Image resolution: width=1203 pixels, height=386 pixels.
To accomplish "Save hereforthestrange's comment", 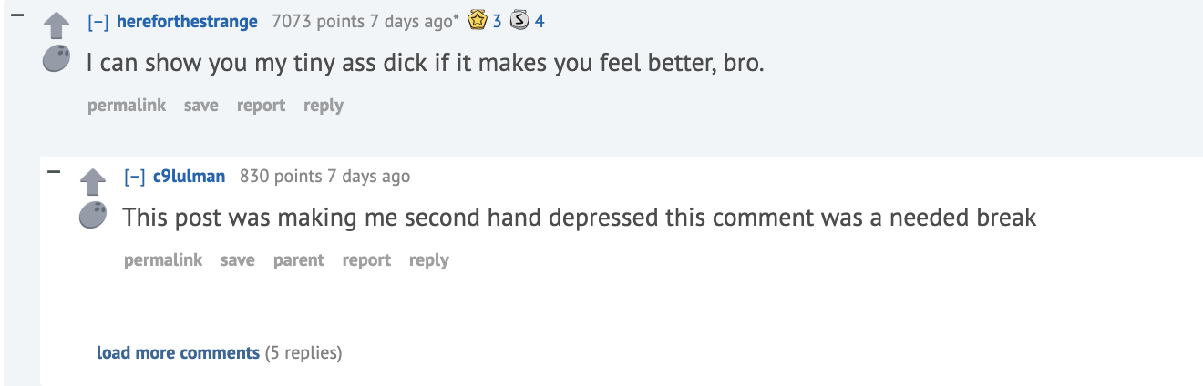I will tap(201, 106).
